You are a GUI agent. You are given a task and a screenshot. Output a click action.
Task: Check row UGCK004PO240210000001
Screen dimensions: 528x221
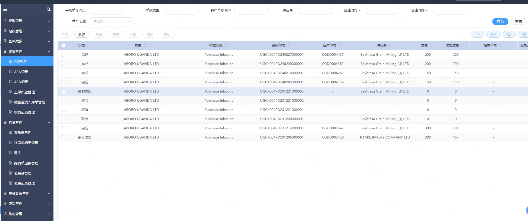(63, 73)
